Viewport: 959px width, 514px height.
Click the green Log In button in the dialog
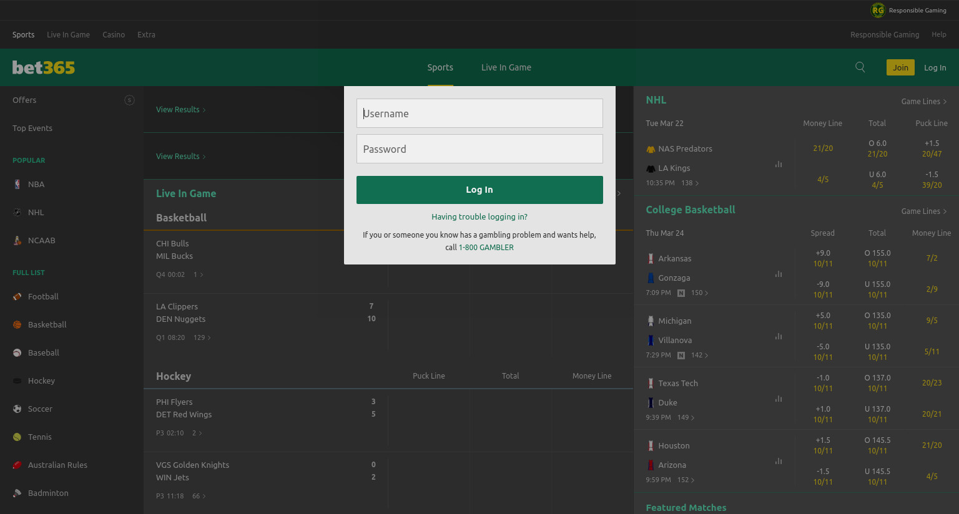point(479,190)
